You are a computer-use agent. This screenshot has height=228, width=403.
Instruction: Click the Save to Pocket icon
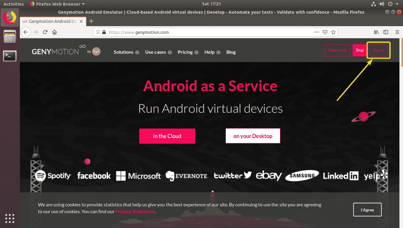(325, 32)
